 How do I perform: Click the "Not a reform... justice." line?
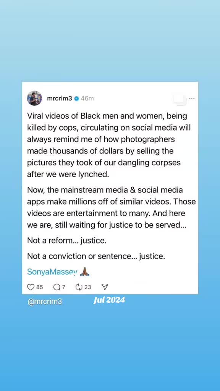[67, 241]
